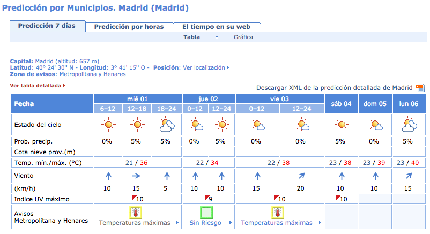Open the El tiempo en su web tab

(x=217, y=27)
